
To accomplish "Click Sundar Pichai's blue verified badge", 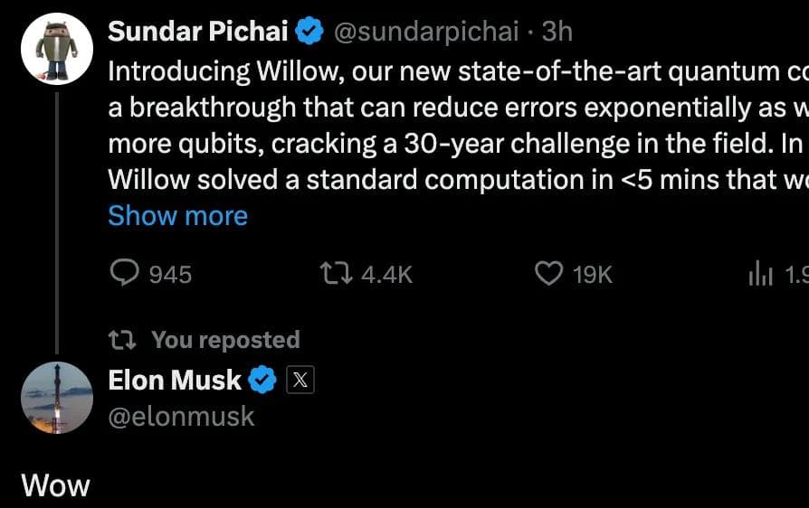I will (x=310, y=33).
